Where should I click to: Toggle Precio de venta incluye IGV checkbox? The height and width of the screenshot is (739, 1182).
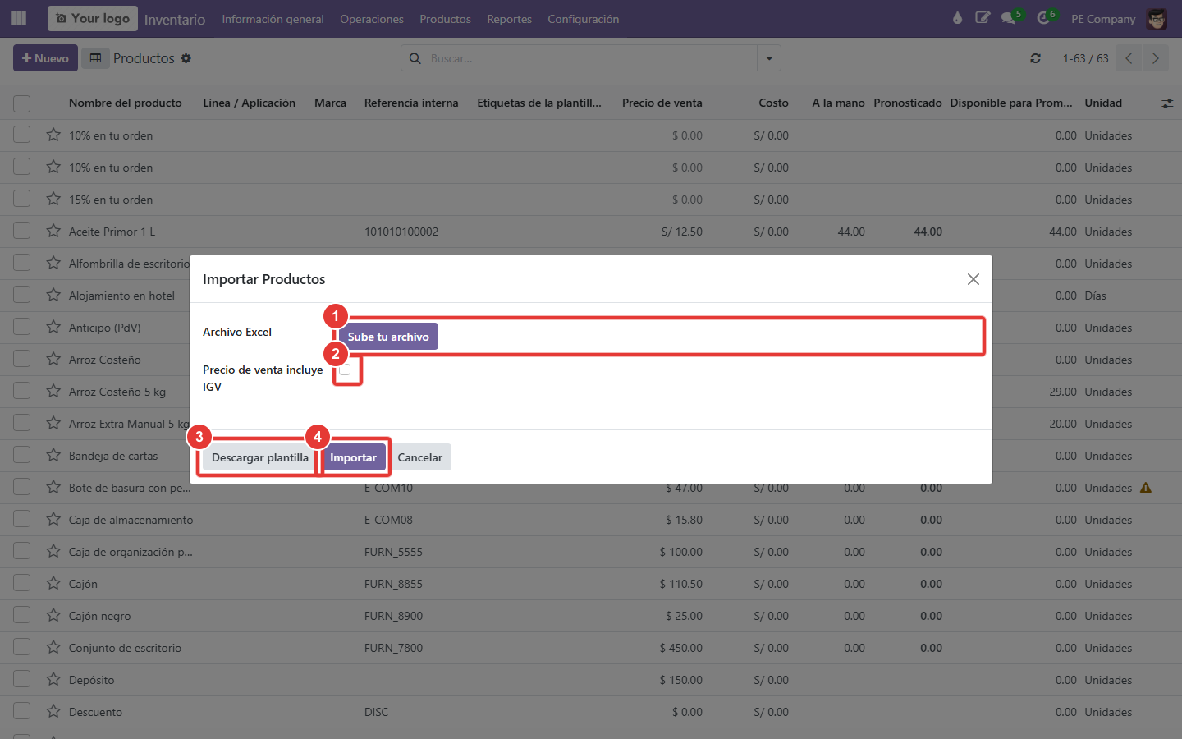point(345,369)
